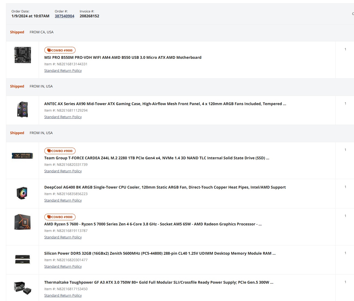Open order number 387540904 link
Viewport: 354px width, 301px height.
(64, 16)
